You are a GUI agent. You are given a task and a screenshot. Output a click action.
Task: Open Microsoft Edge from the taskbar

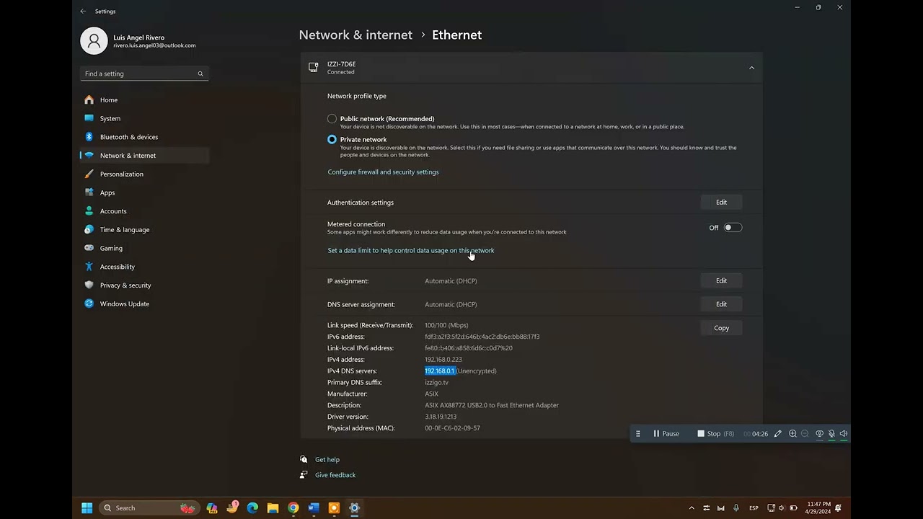(252, 508)
